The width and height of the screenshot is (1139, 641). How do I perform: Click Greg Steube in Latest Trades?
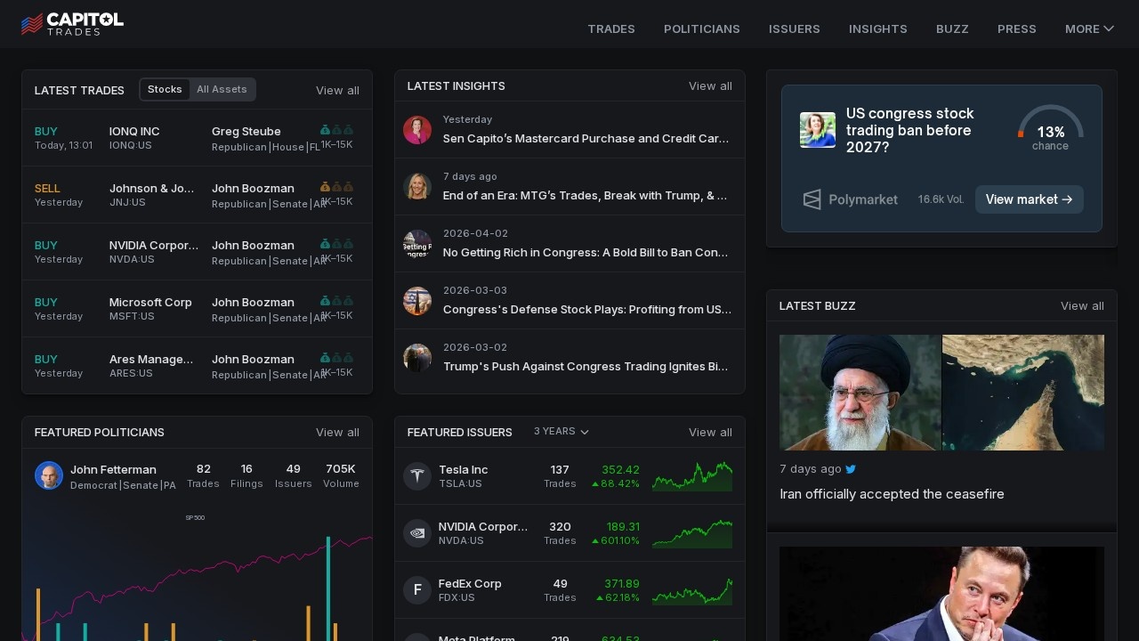[246, 131]
